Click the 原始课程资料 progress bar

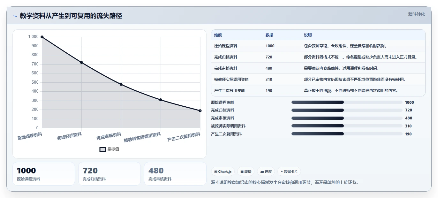click(347, 102)
